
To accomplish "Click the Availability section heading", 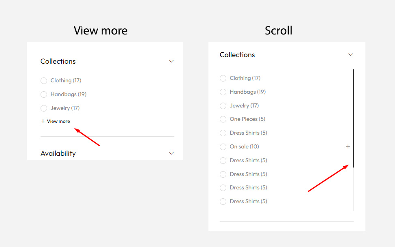I will click(x=58, y=153).
